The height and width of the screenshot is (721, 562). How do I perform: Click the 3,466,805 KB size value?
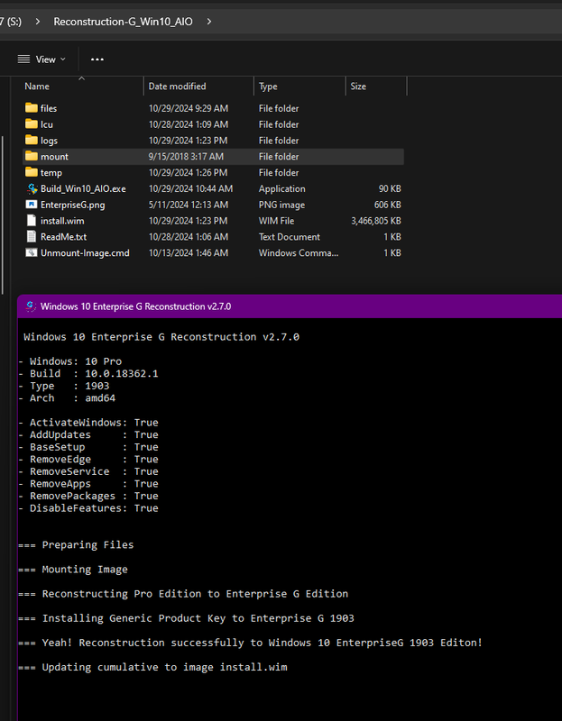click(x=376, y=221)
